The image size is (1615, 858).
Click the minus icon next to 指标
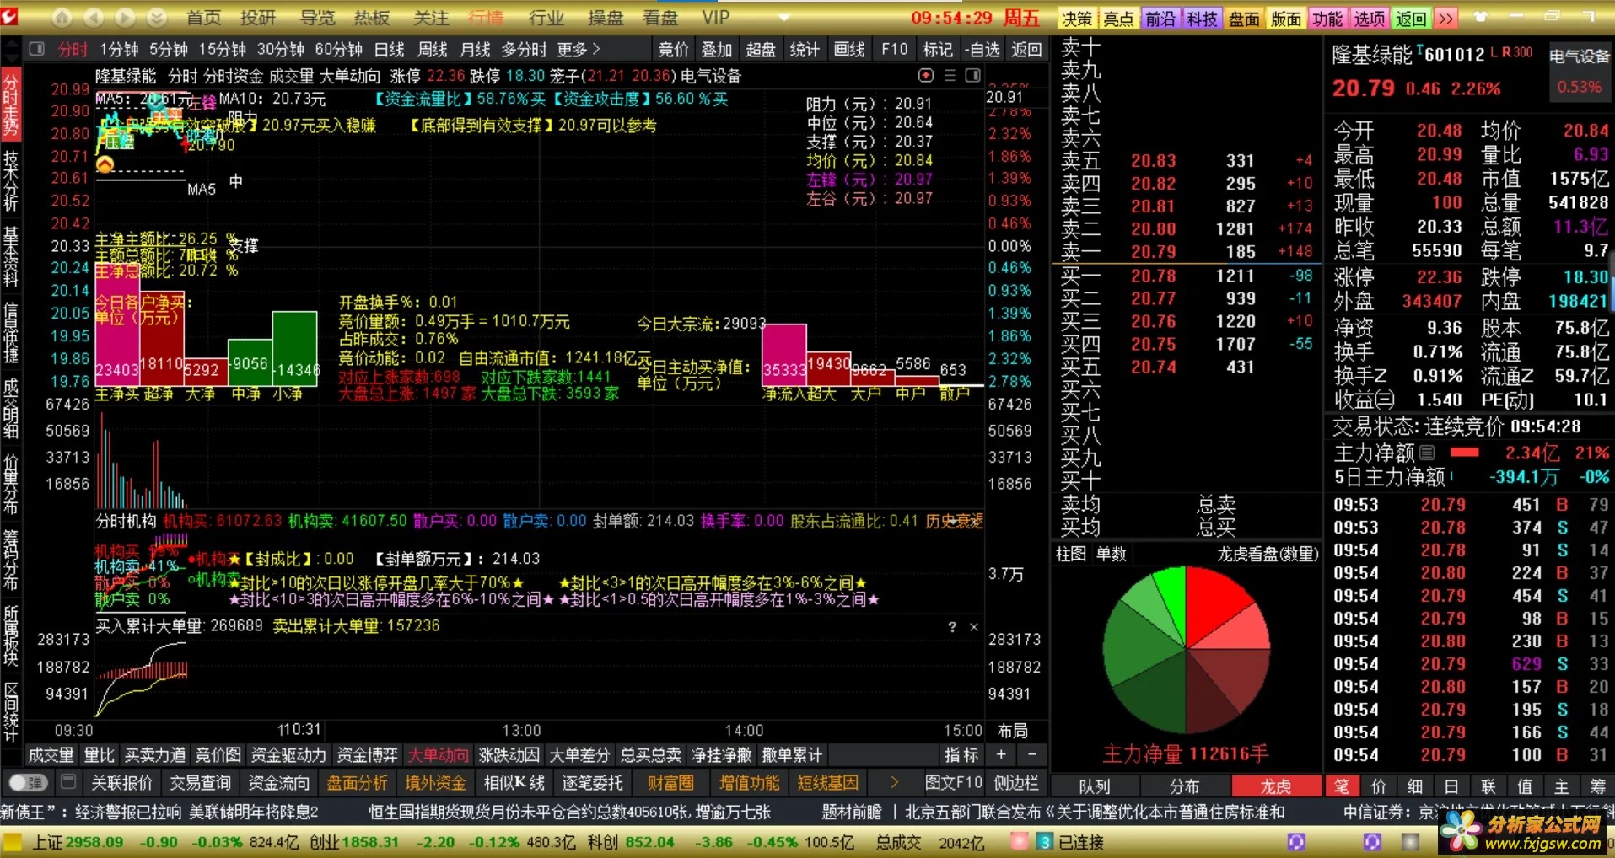pos(1031,755)
